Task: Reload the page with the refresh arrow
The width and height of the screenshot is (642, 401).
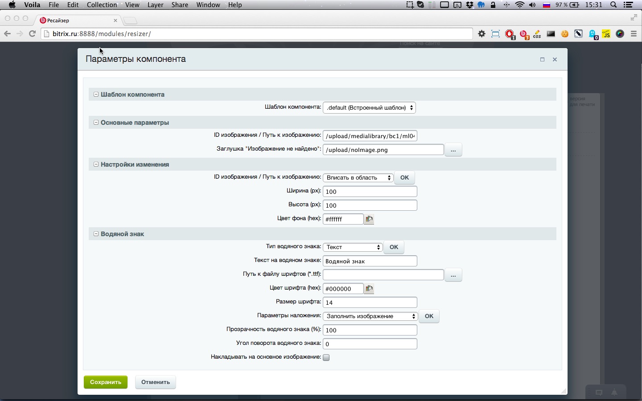Action: [x=32, y=33]
